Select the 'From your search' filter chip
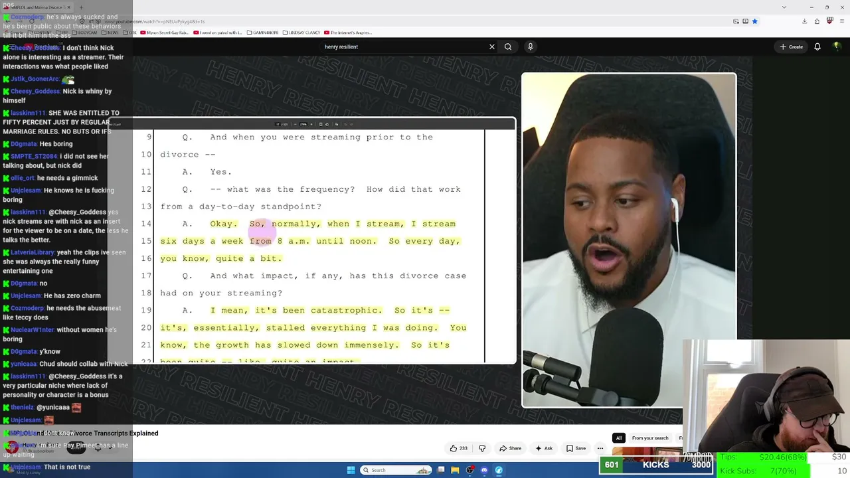The image size is (850, 478). click(650, 438)
